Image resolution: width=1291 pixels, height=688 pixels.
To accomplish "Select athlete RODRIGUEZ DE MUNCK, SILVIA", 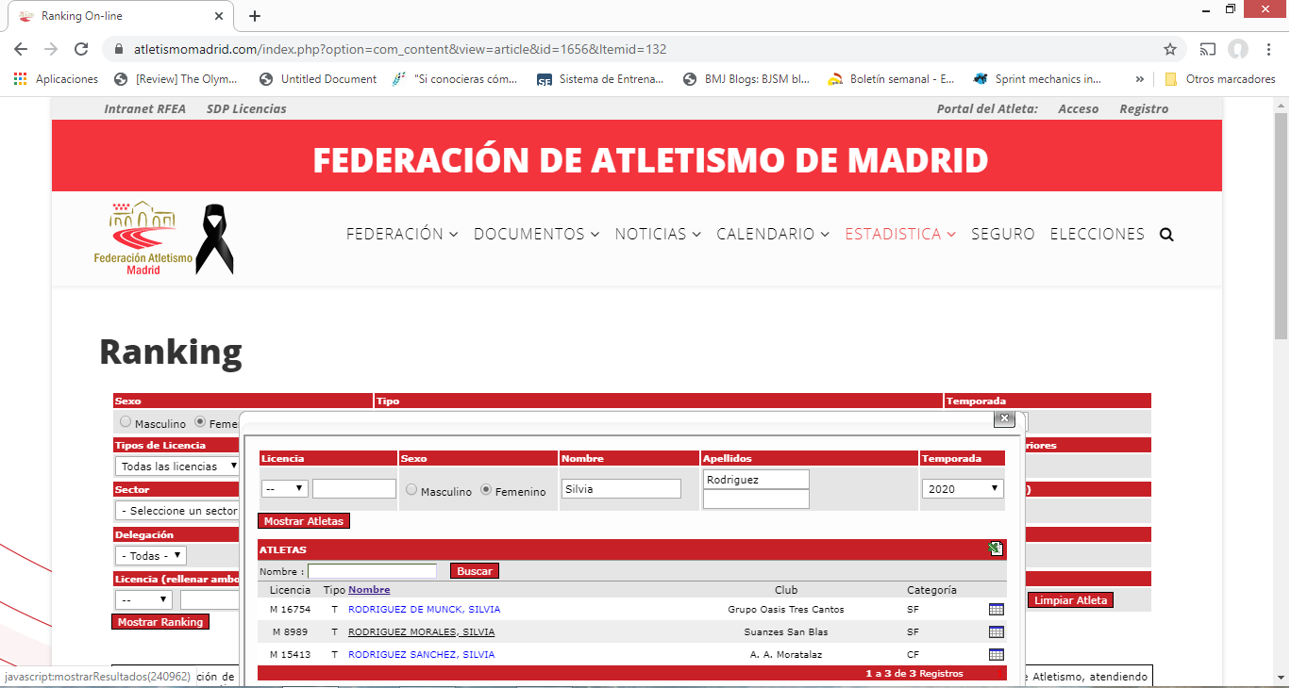I will point(425,610).
